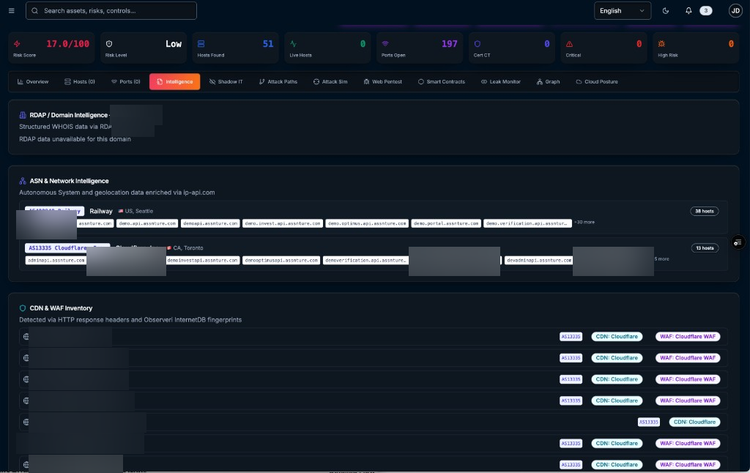Click the Live Hosts pulse icon

click(293, 43)
